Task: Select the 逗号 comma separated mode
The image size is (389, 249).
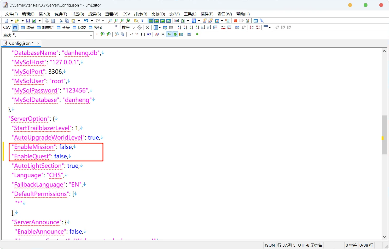Action: 27,27
